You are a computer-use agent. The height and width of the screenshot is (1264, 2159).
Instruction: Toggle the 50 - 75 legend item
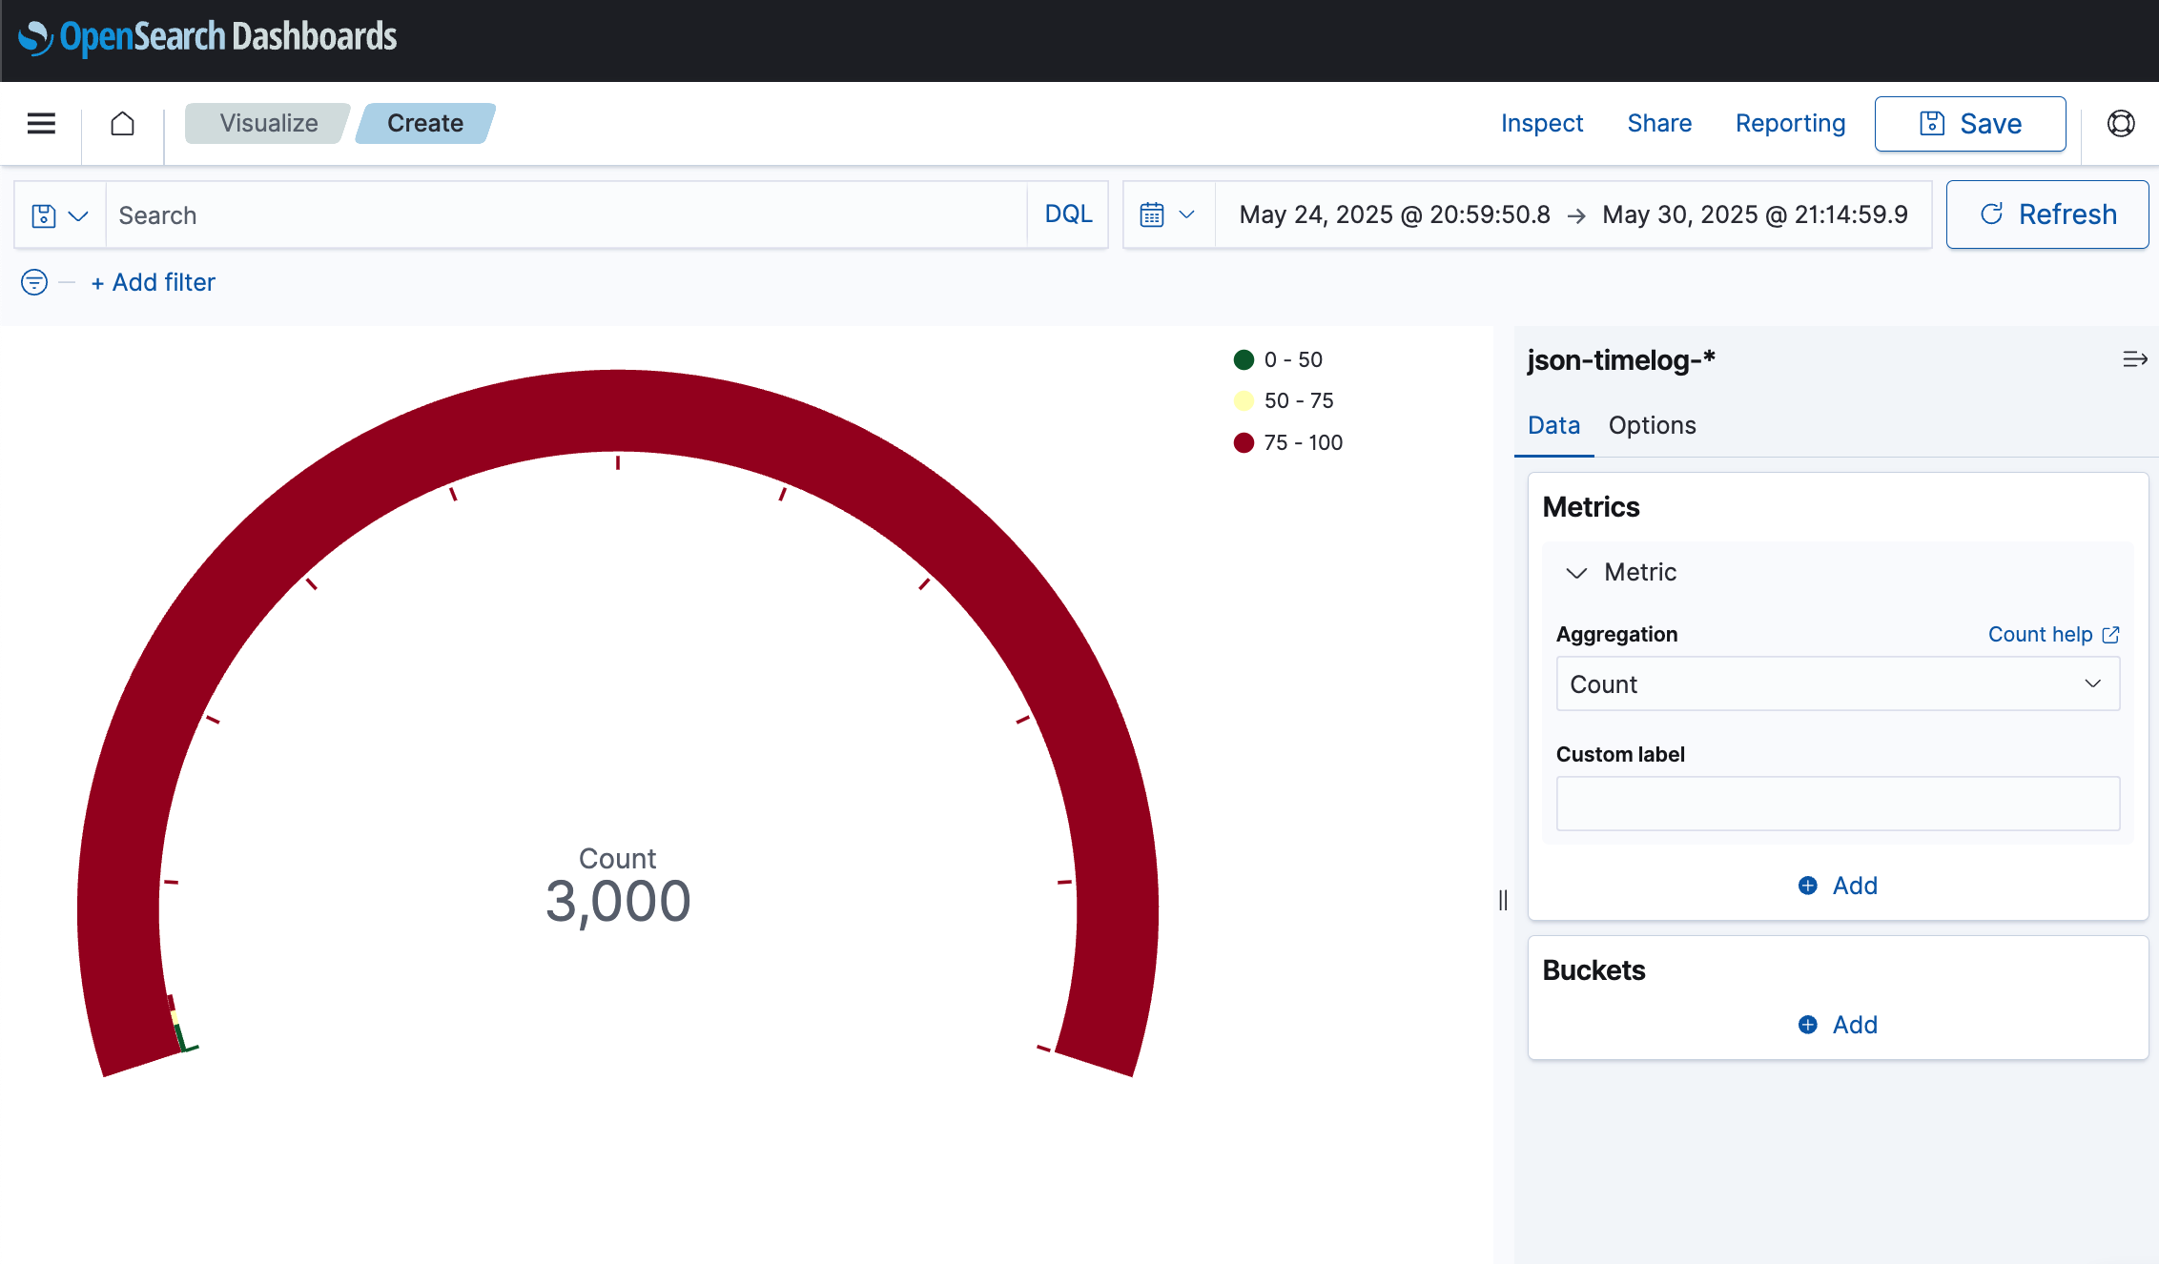point(1297,400)
